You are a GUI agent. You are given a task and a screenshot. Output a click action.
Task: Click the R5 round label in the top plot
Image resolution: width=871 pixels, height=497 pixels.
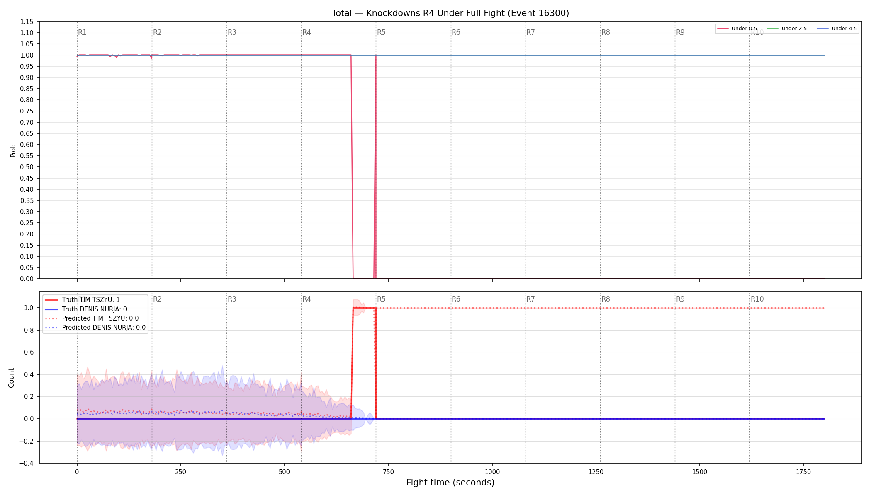[381, 32]
